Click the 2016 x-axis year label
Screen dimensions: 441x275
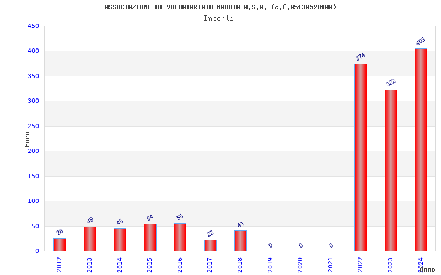coord(180,265)
